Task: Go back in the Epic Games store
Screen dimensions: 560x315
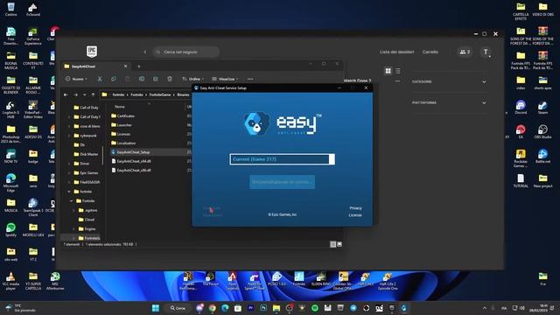Action: click(x=144, y=52)
